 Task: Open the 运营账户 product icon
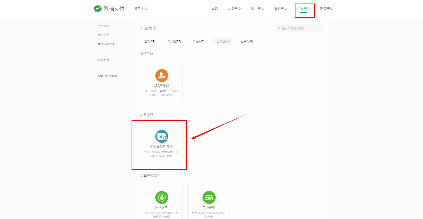coord(162,197)
